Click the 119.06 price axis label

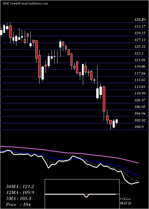140,66
